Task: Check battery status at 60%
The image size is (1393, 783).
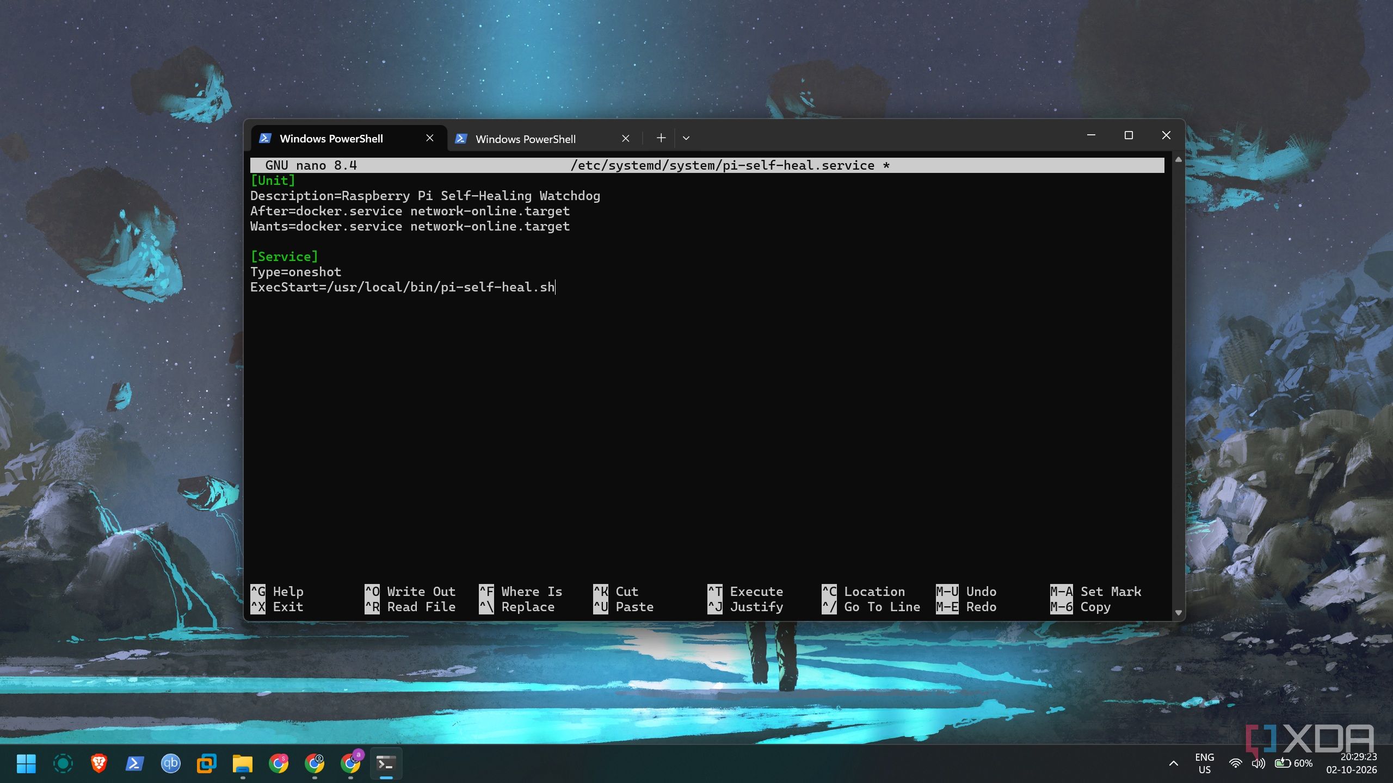Action: tap(1293, 763)
